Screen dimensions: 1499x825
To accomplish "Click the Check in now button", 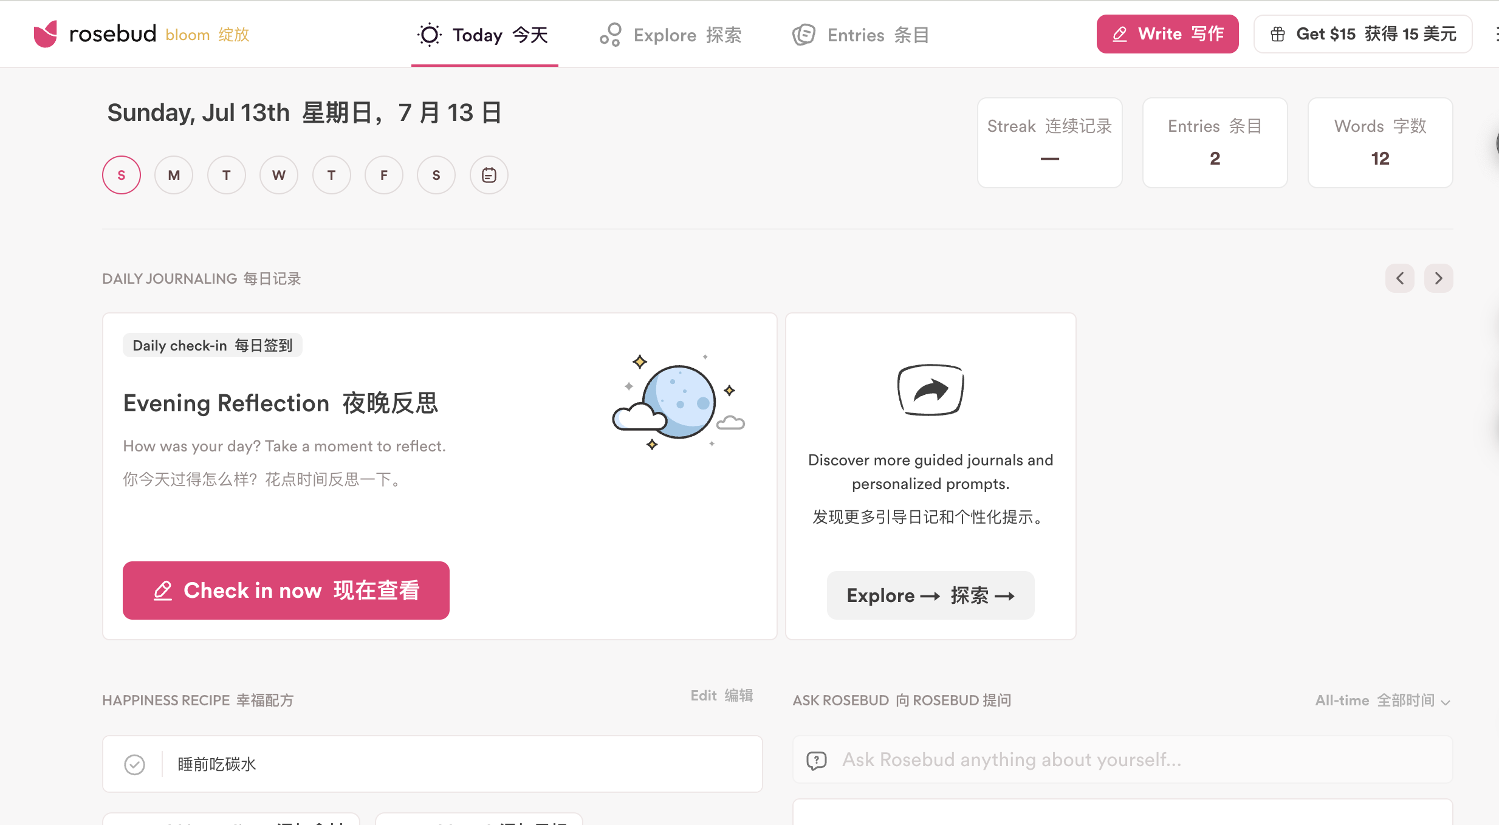I will pyautogui.click(x=286, y=590).
